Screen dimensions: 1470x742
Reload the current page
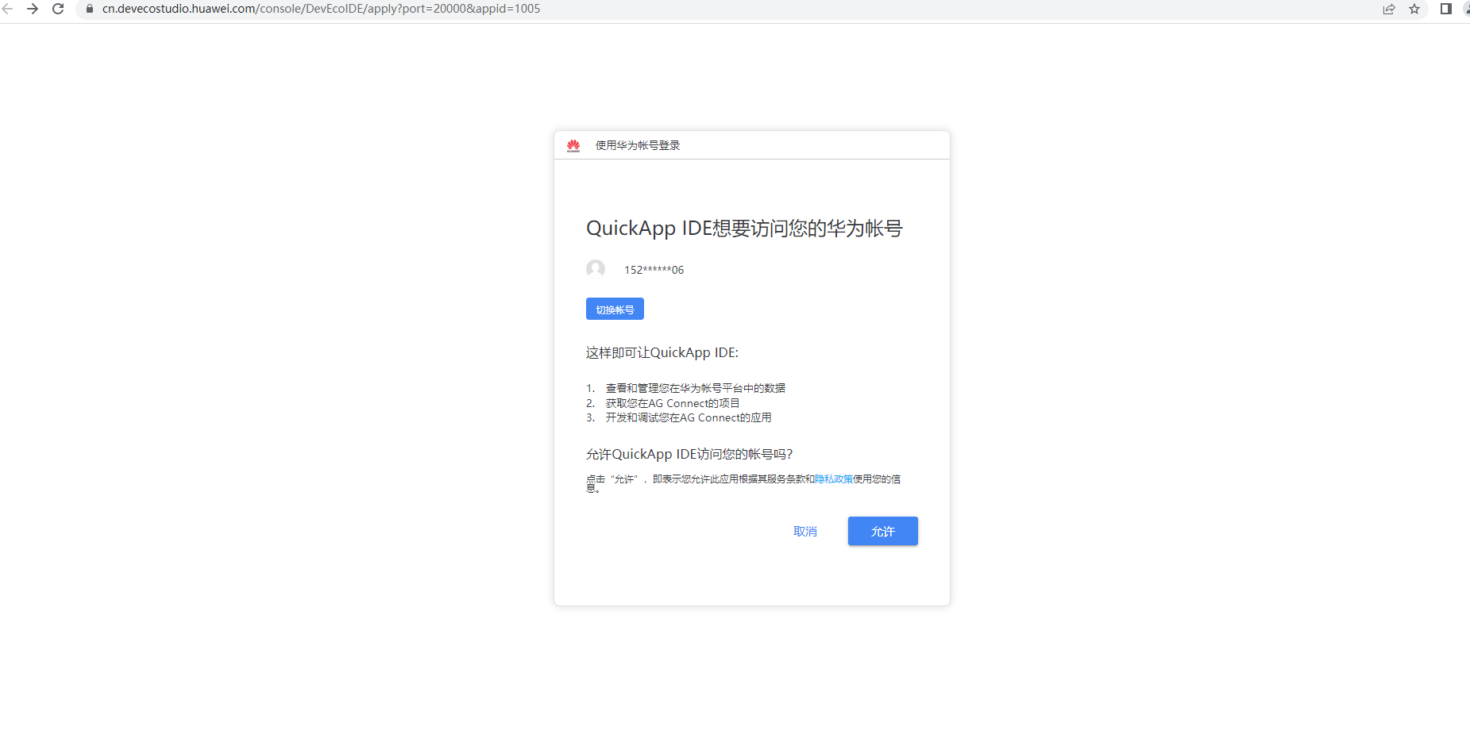click(57, 9)
